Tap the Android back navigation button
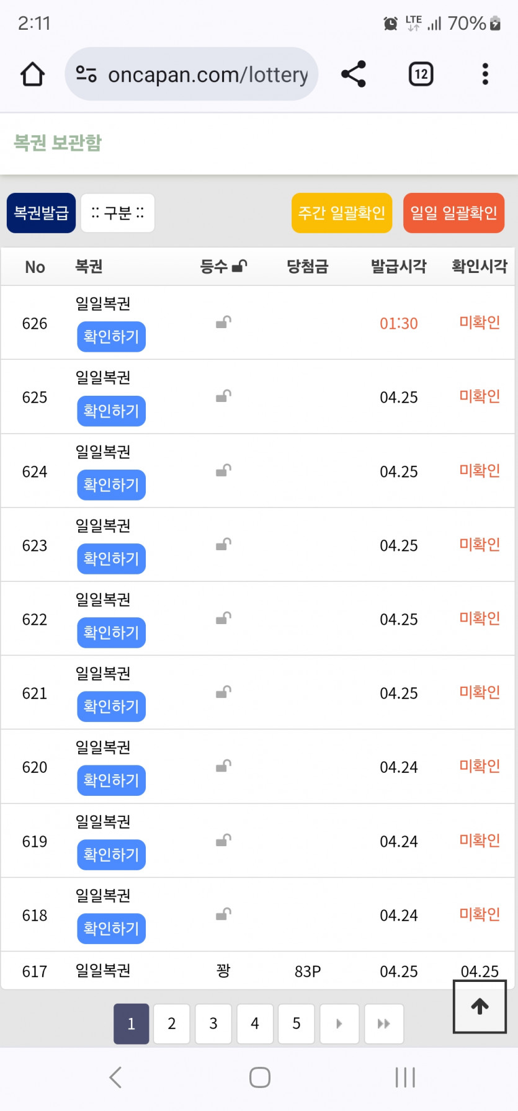Viewport: 518px width, 1111px height. (x=115, y=1078)
